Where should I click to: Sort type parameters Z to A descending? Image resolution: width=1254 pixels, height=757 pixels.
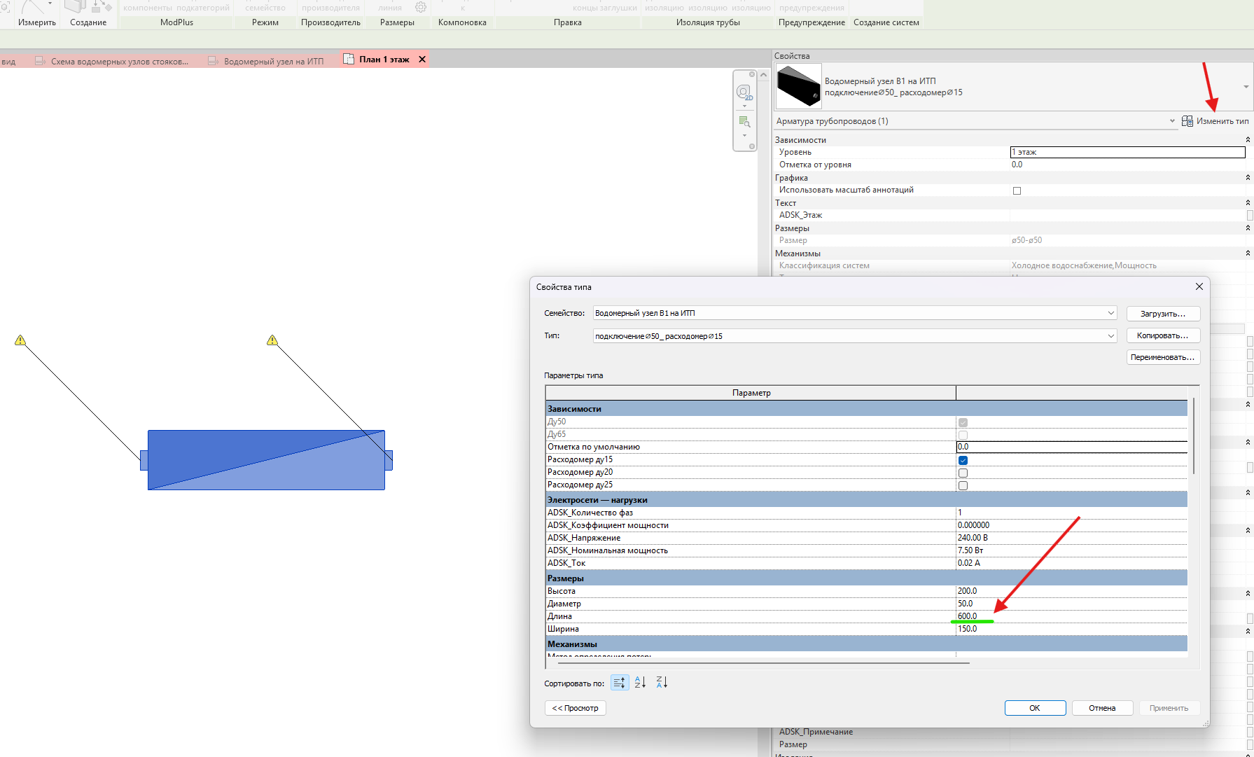pos(662,683)
